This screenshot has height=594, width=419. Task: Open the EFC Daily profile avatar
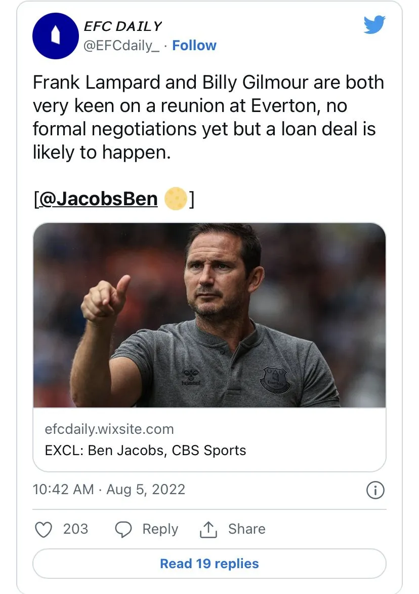tap(54, 36)
